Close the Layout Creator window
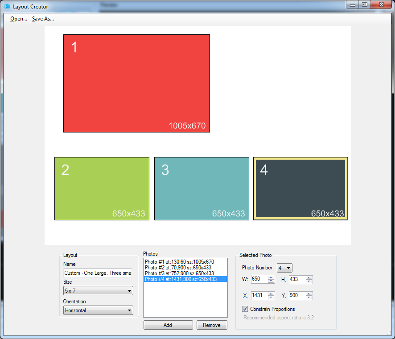Screen dimensions: 395x339 381,5
